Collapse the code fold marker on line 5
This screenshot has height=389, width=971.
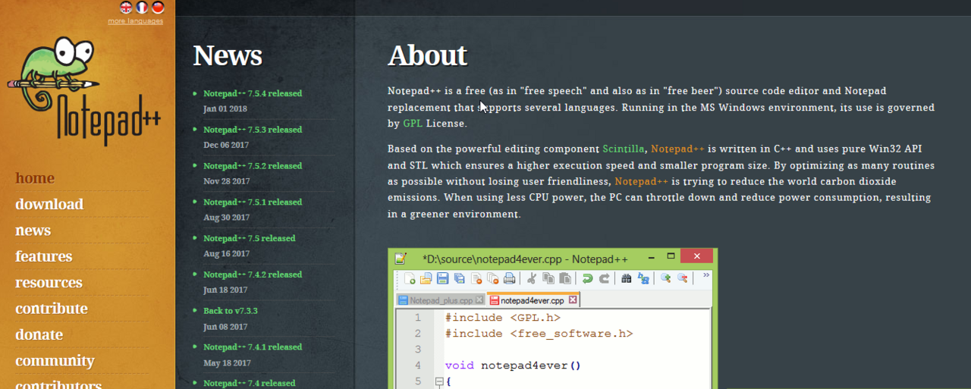pyautogui.click(x=438, y=381)
